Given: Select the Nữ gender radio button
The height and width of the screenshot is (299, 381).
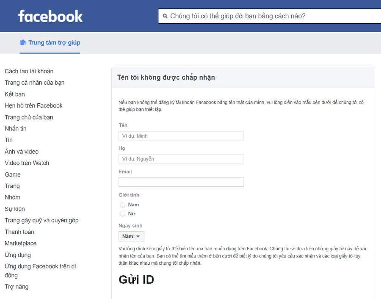Looking at the screenshot, I should click(x=122, y=214).
